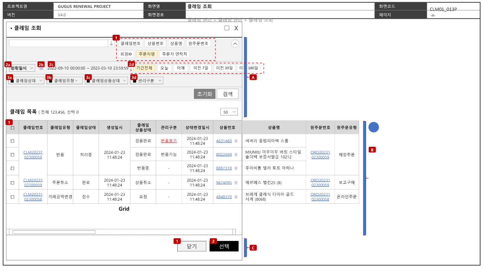
Task: Select the 원주문번호 search tag
Action: (198, 44)
